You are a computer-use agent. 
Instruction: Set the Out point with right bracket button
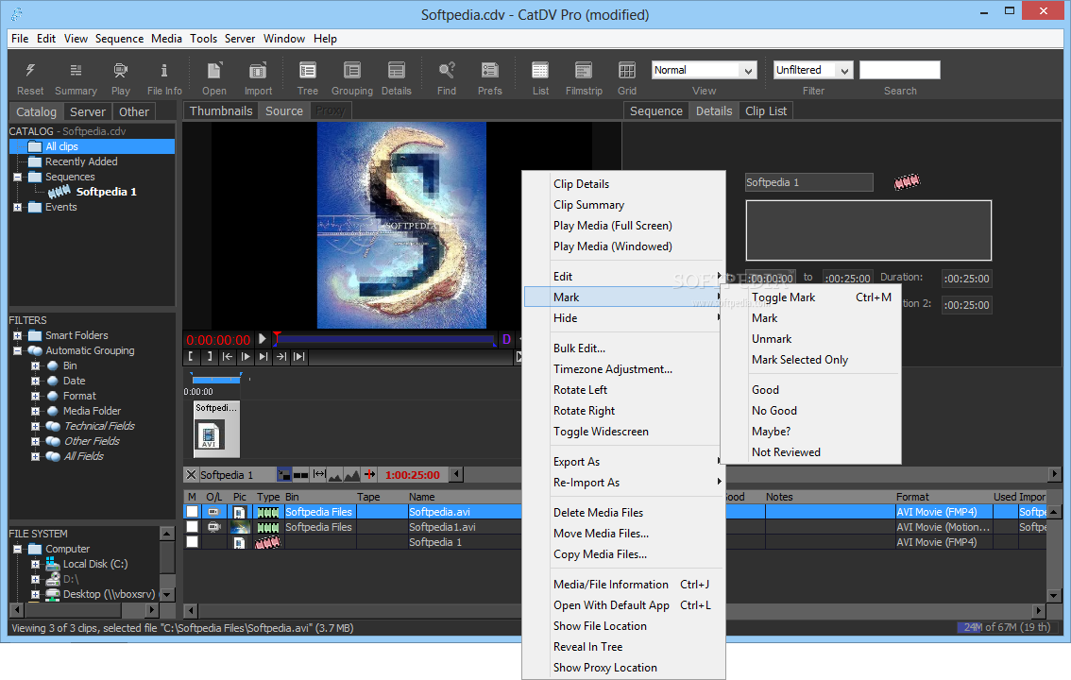point(209,356)
